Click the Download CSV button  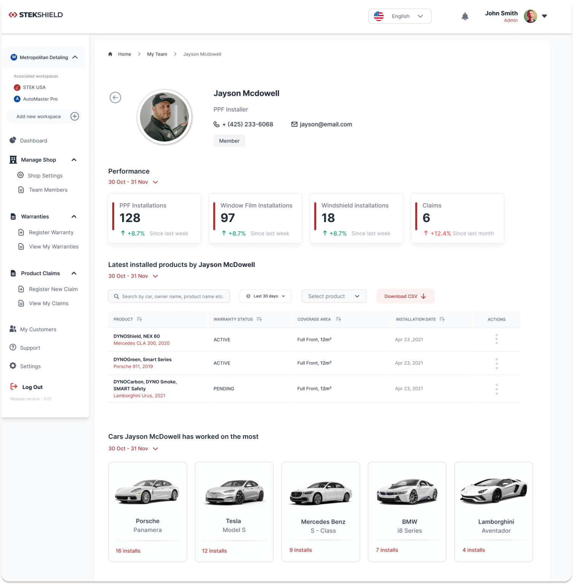(x=405, y=296)
